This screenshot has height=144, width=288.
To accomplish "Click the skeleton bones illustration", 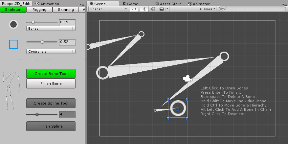I will tap(11, 91).
